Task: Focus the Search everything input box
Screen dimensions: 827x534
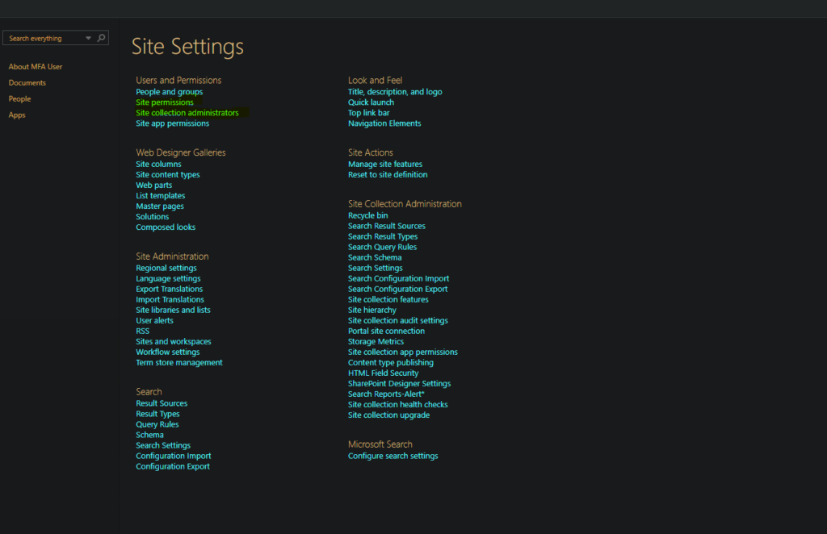Action: point(45,38)
